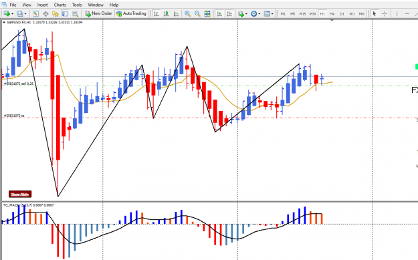Open the Charts menu

pos(60,5)
